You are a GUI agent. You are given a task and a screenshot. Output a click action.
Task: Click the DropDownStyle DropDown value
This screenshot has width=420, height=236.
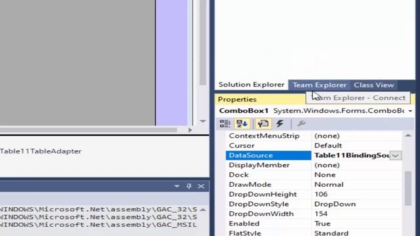click(335, 204)
